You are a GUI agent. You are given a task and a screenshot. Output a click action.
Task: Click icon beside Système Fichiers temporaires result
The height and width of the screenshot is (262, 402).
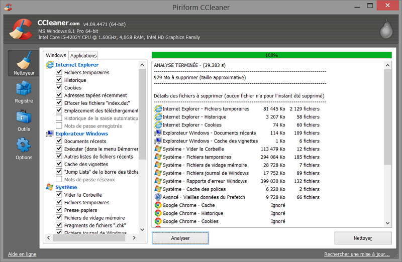point(158,157)
